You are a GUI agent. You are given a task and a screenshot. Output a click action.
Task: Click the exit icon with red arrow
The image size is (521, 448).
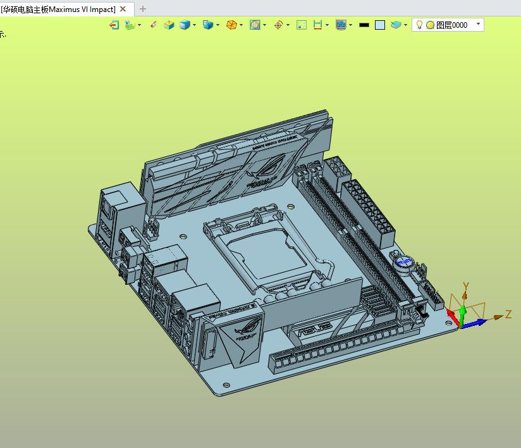(x=114, y=25)
